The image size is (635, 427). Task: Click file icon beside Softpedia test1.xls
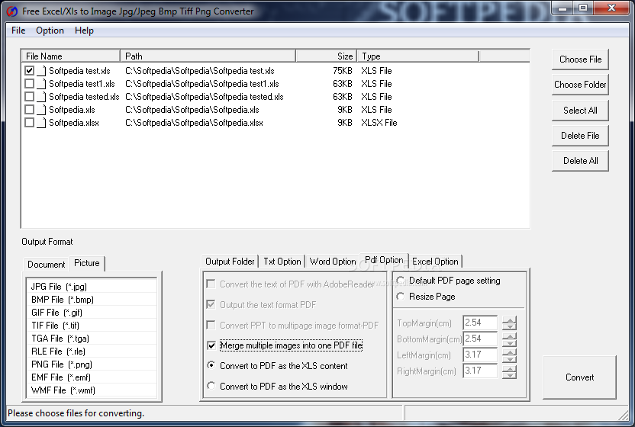[41, 84]
